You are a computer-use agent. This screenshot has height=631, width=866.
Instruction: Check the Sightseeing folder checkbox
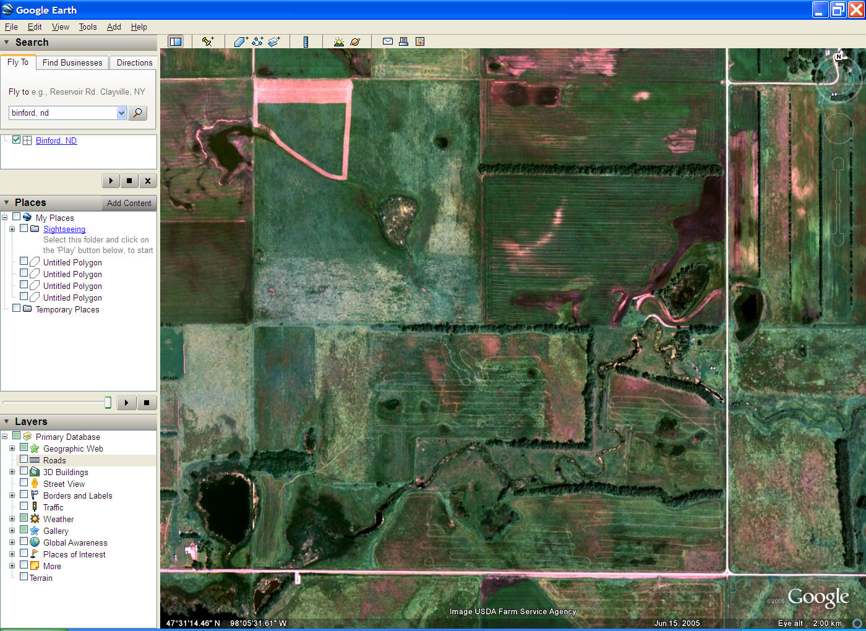click(24, 228)
